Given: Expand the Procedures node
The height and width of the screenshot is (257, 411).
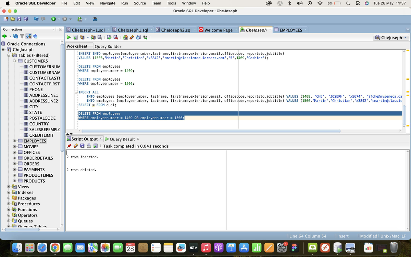Looking at the screenshot, I should [9, 204].
